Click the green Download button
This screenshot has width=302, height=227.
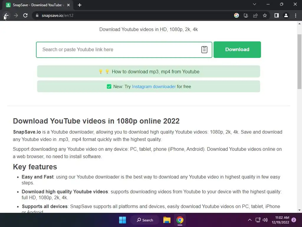237,50
